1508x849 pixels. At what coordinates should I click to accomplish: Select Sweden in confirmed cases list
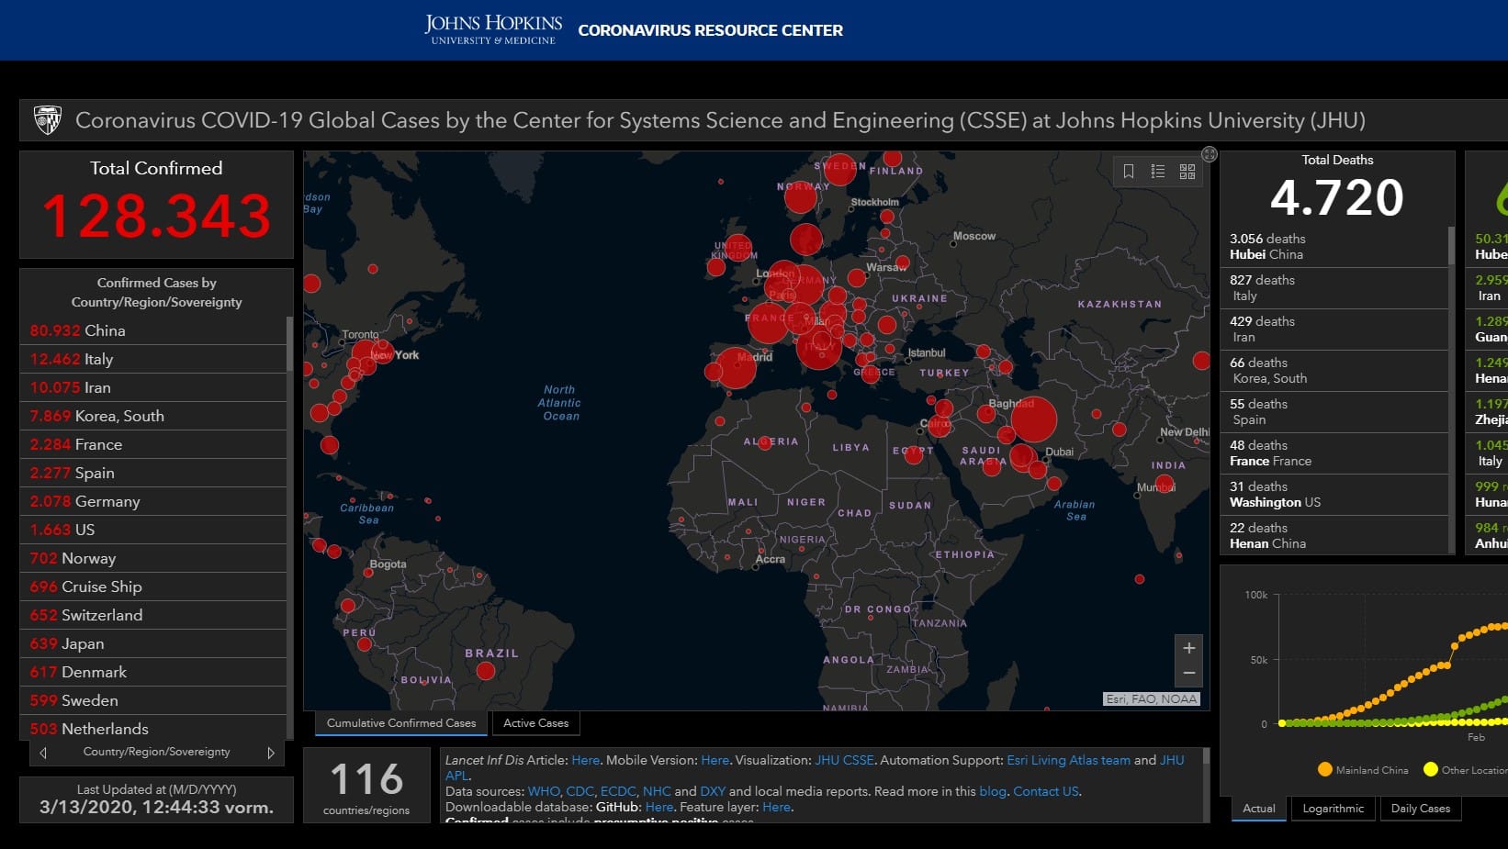point(152,700)
